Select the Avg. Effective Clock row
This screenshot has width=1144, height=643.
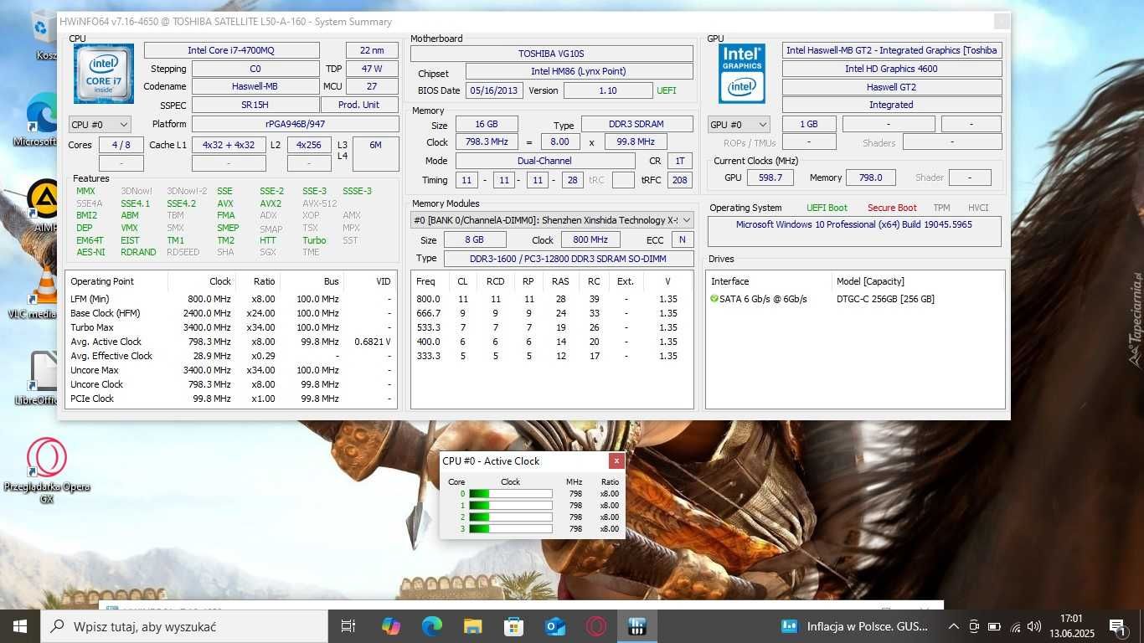[231, 356]
